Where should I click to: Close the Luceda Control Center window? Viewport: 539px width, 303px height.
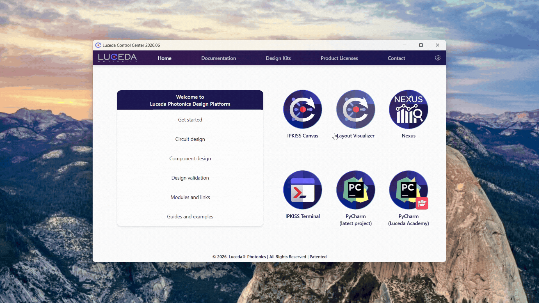click(x=437, y=45)
